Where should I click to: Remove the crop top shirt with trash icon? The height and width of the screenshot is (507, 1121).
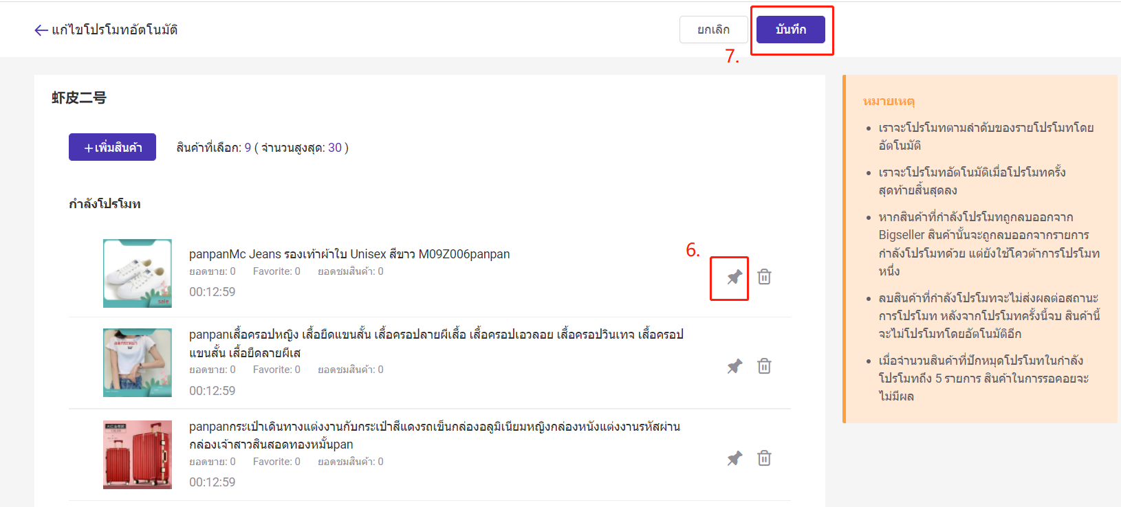[x=764, y=366]
